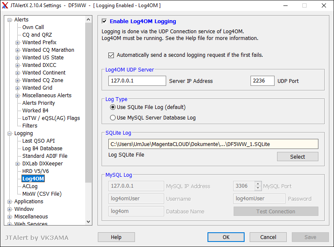Image resolution: width=334 pixels, height=247 pixels.
Task: Click the Cancel button
Action: [268, 237]
